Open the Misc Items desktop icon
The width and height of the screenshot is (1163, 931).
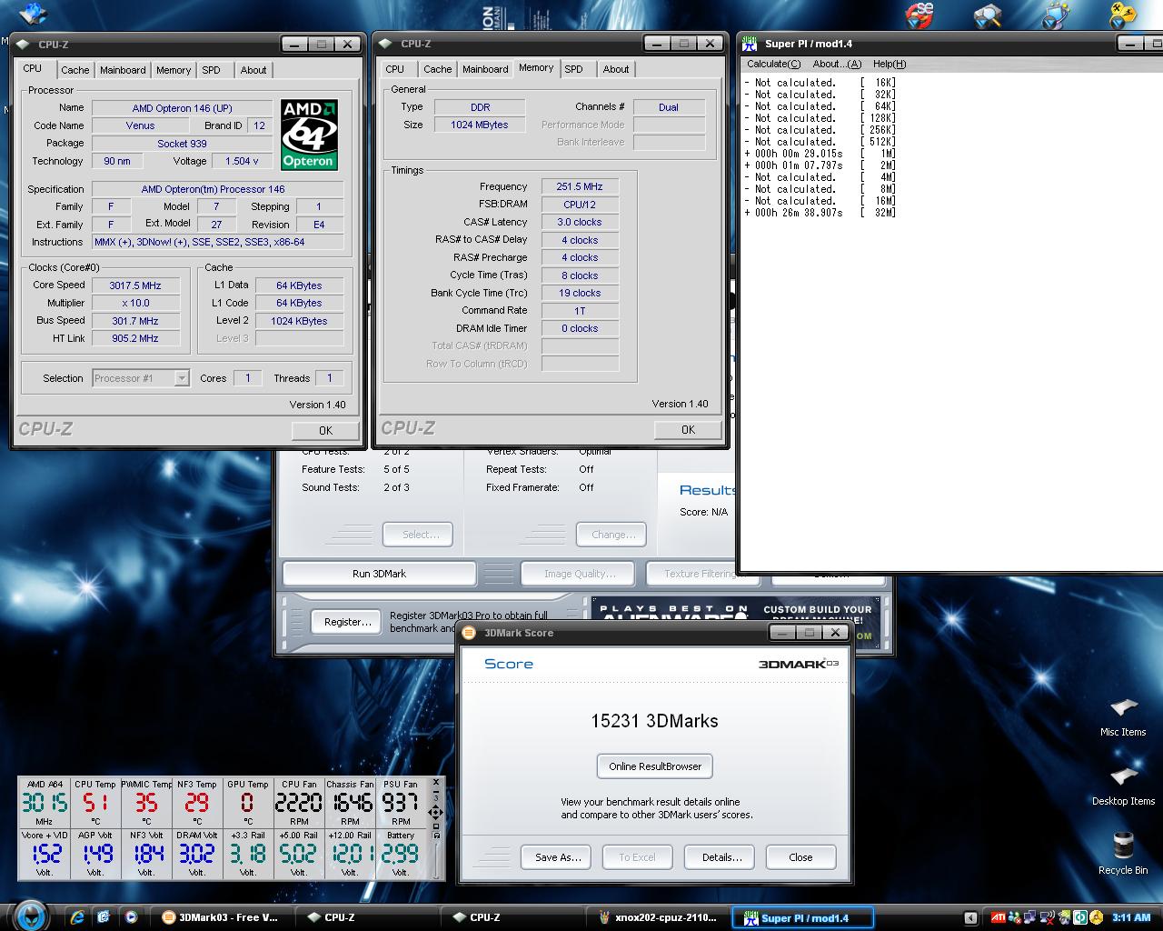(1123, 716)
